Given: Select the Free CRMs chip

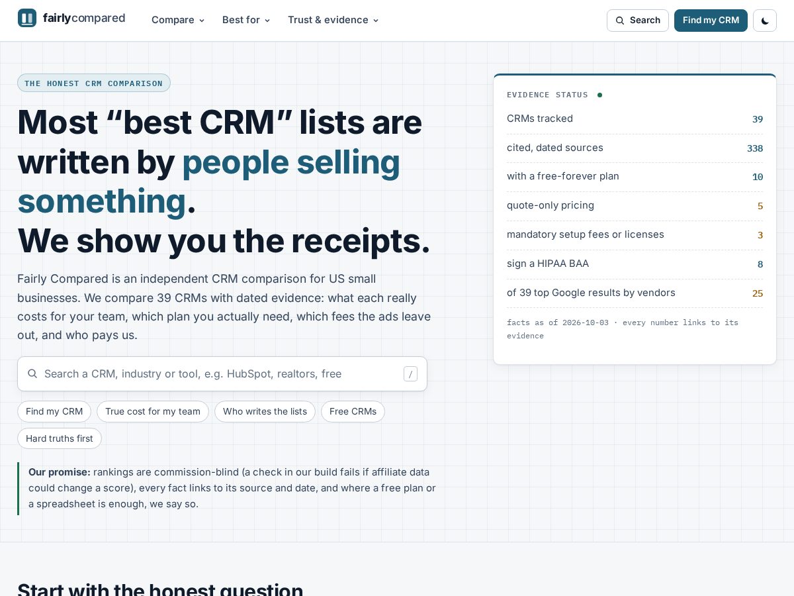Looking at the screenshot, I should [x=353, y=411].
